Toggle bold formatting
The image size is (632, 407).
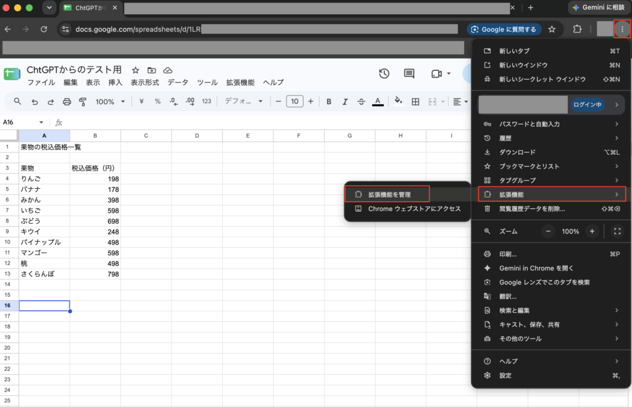click(329, 102)
